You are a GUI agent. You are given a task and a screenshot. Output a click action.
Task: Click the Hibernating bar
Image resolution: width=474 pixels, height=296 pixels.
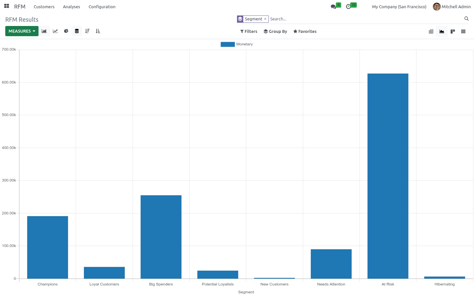[x=445, y=278]
